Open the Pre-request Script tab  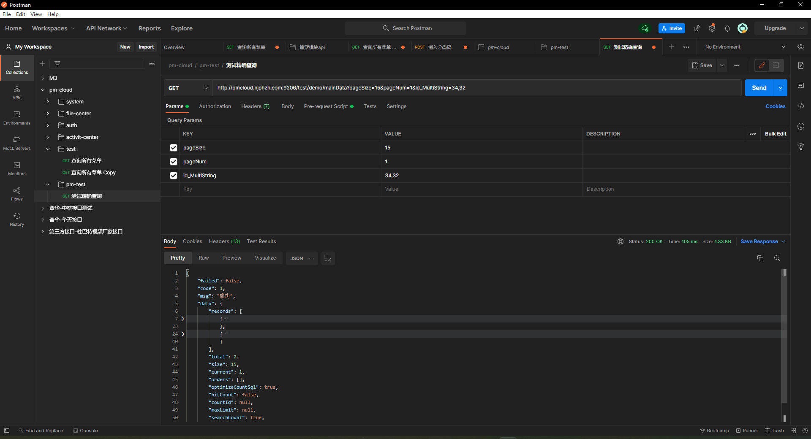(x=328, y=106)
